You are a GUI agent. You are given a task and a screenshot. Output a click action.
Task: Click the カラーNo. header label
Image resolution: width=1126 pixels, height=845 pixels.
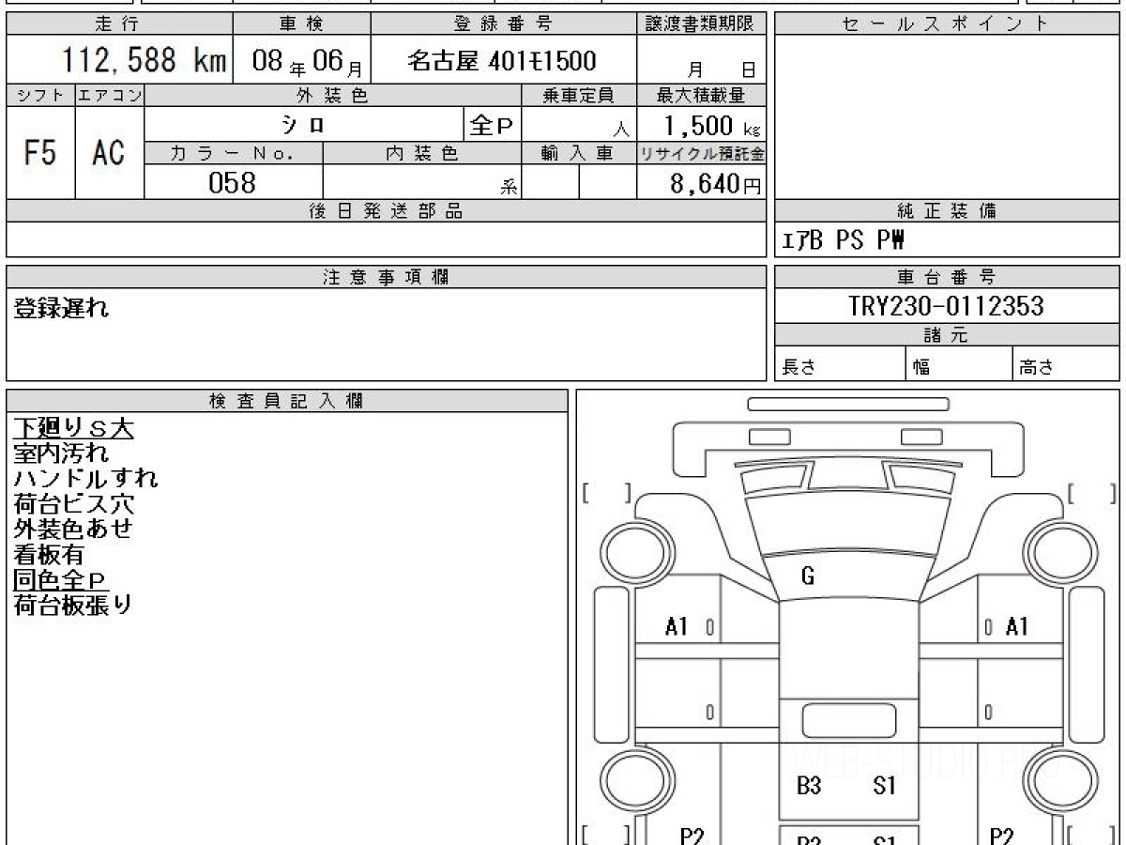[233, 155]
